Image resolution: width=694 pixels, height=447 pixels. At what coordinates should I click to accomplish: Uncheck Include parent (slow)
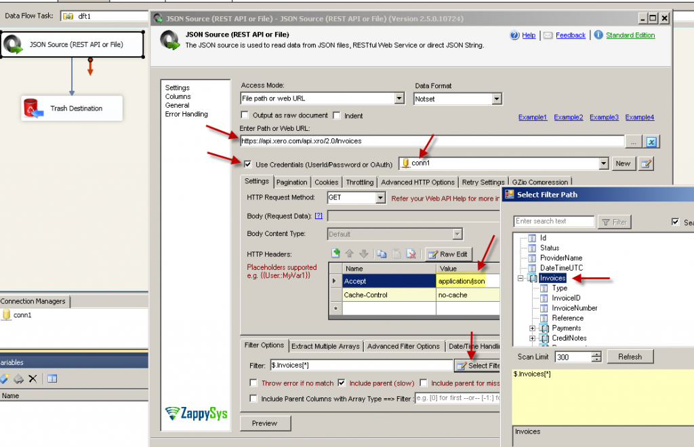342,383
